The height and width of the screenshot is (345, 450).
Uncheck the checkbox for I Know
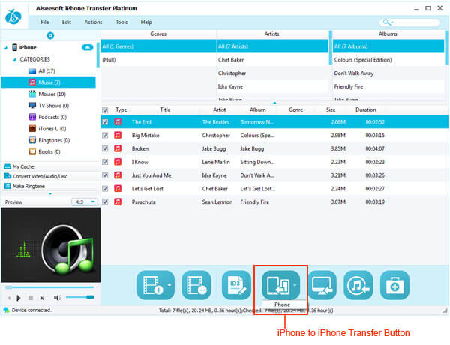click(105, 162)
